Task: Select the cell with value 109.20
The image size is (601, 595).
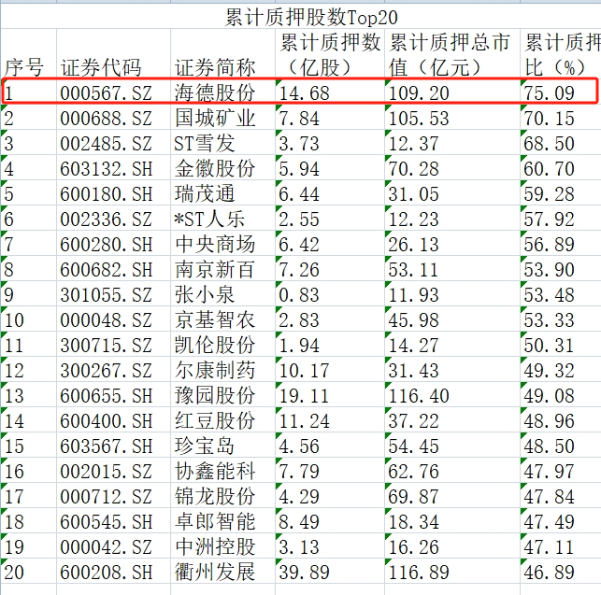Action: point(452,92)
